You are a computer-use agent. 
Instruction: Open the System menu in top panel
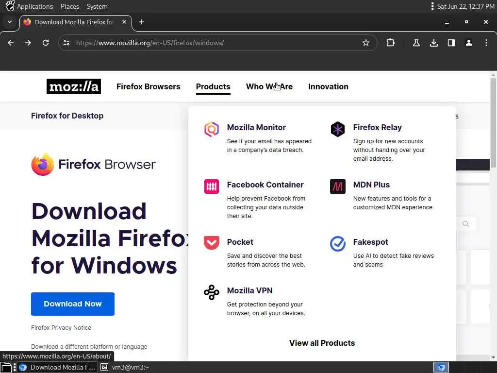click(x=97, y=6)
